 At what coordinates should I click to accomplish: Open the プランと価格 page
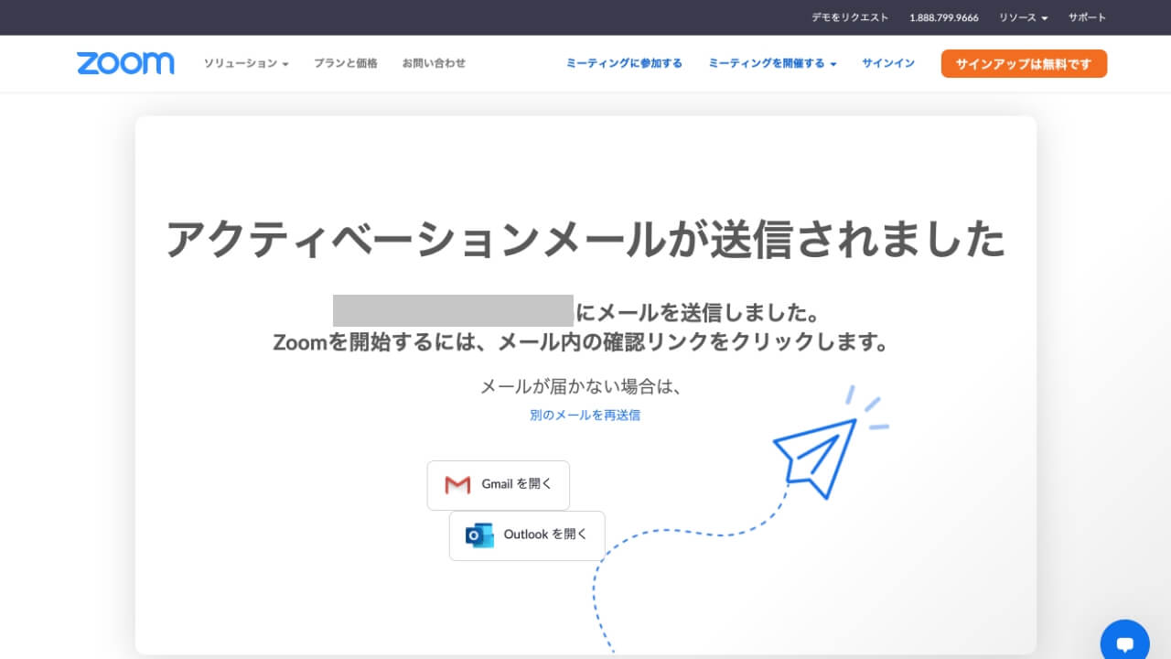345,63
